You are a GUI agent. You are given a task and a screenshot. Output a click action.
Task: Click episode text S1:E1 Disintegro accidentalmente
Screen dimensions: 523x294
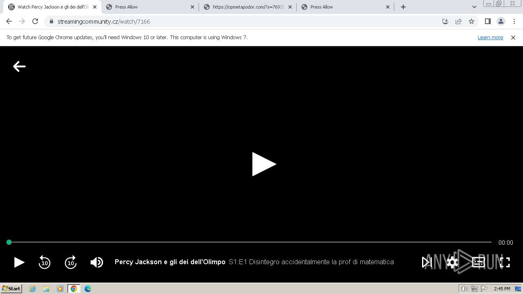311,262
